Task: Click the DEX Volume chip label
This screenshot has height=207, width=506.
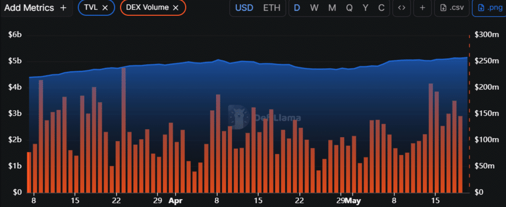Action: (147, 8)
